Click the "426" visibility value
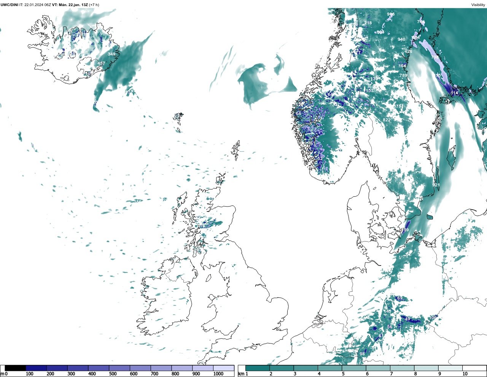The image size is (487, 377). coord(408,51)
